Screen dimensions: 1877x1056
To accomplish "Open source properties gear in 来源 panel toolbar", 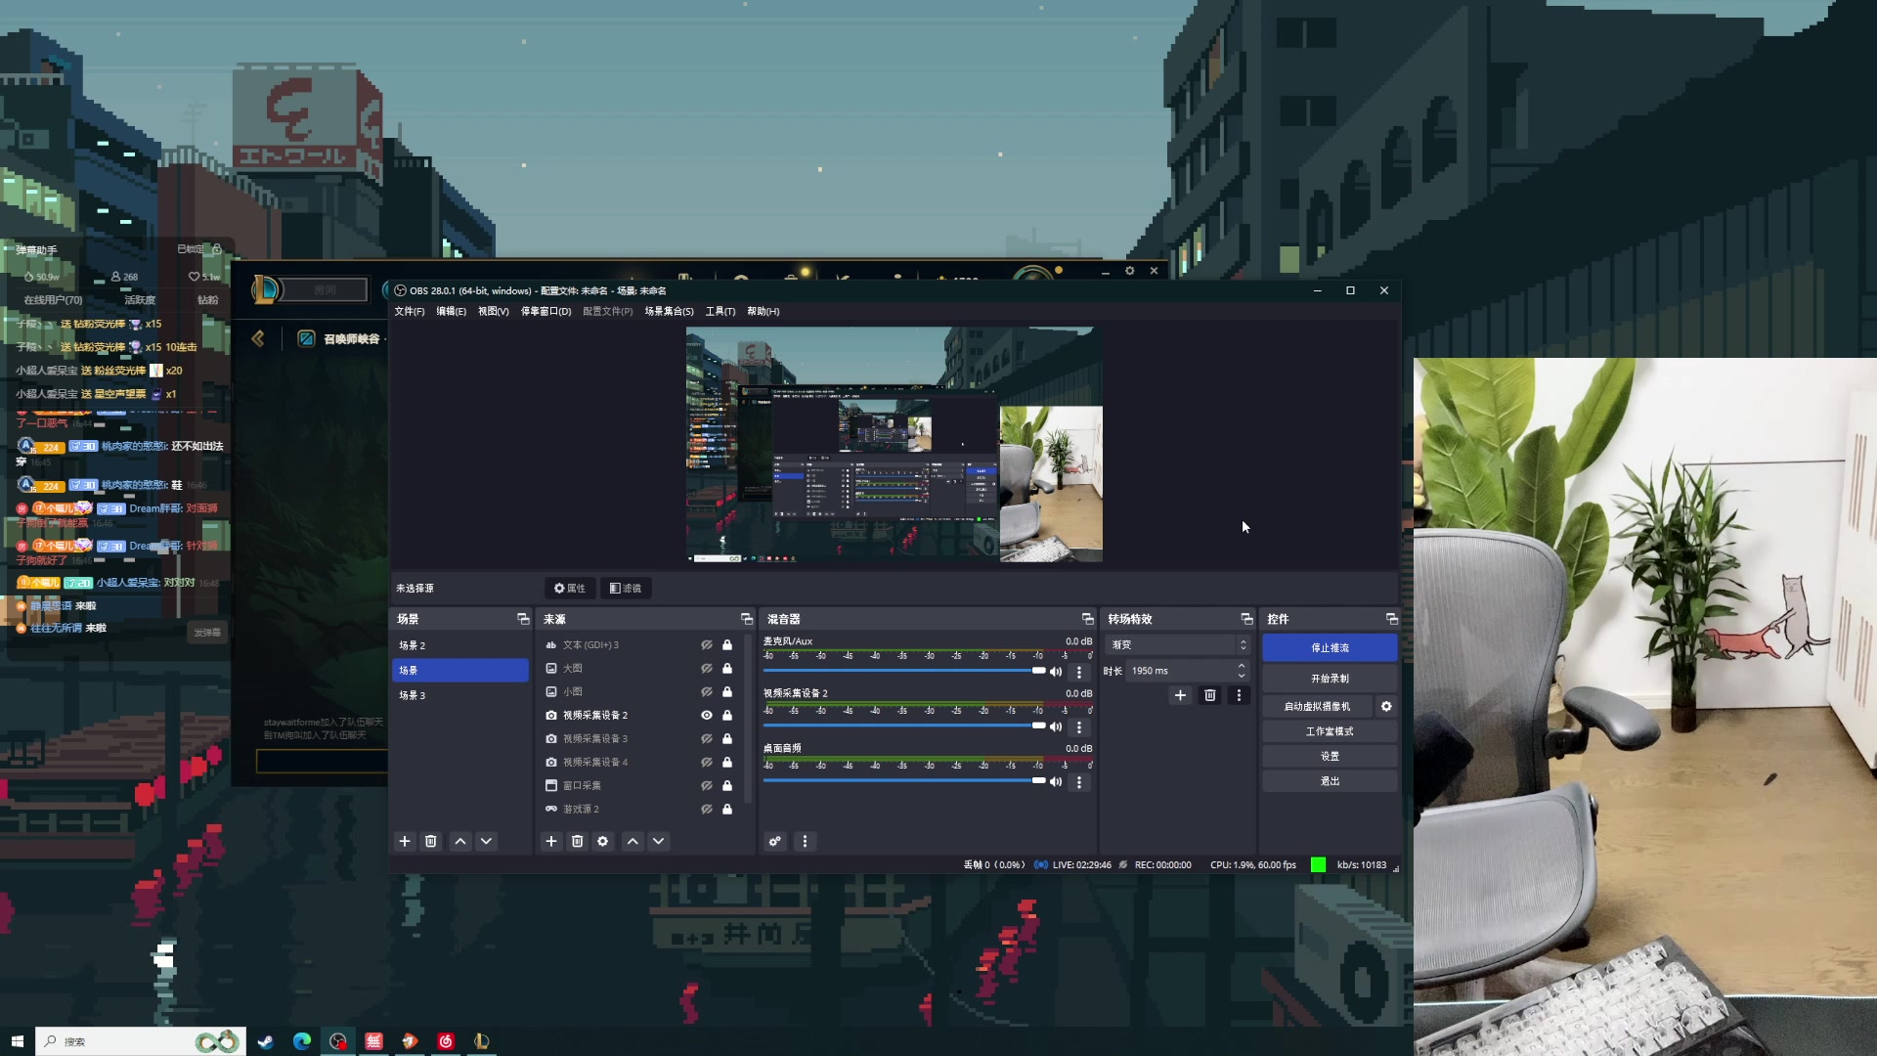I will point(603,841).
